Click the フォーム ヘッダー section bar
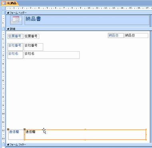The image size is (152, 148). pyautogui.click(x=79, y=13)
